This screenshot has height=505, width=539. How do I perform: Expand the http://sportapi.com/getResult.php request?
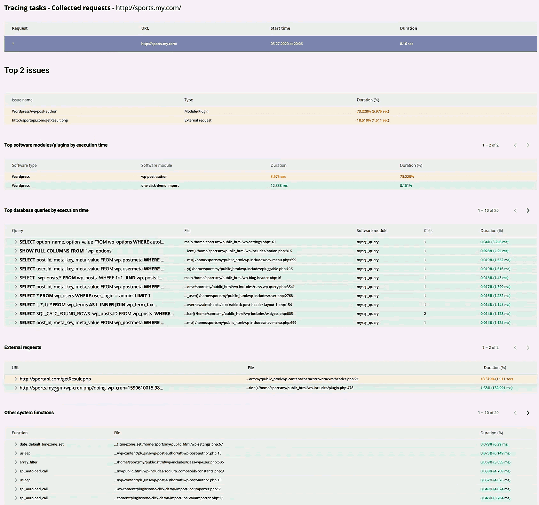click(x=15, y=379)
